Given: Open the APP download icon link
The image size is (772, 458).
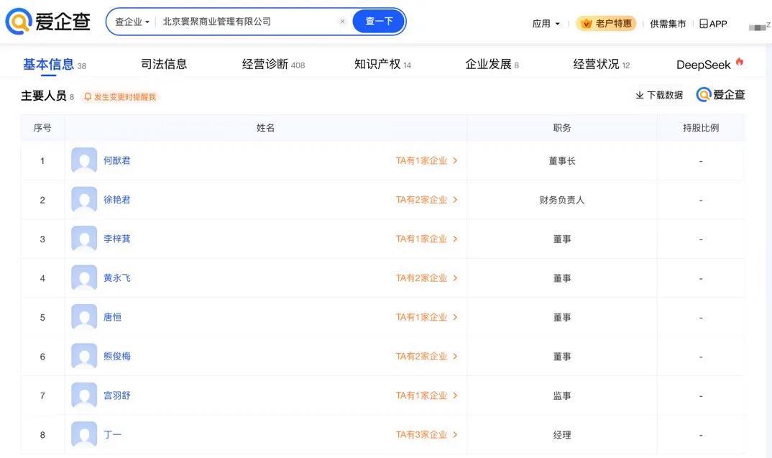Looking at the screenshot, I should click(x=703, y=24).
